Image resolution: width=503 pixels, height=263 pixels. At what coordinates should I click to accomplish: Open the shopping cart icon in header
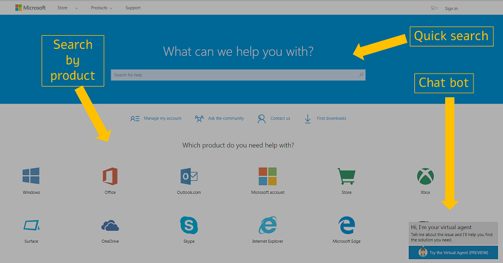pos(433,8)
